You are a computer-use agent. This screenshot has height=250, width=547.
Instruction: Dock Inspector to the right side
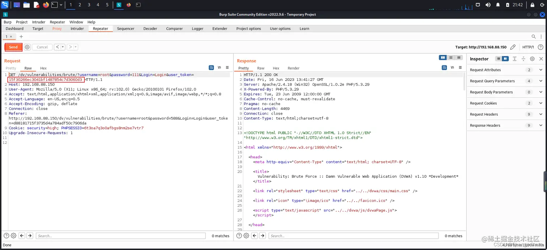click(505, 59)
